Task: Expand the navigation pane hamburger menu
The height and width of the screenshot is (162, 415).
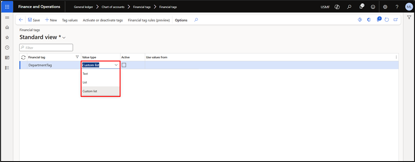Action: [x=7, y=17]
